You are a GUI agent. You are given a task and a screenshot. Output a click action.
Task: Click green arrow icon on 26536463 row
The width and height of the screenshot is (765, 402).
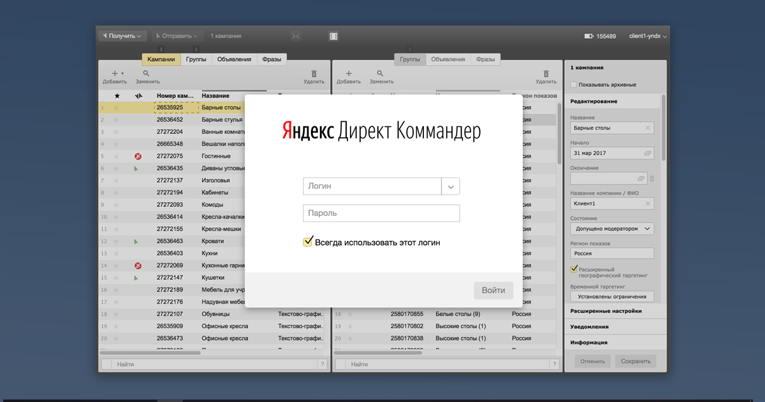[x=136, y=241]
